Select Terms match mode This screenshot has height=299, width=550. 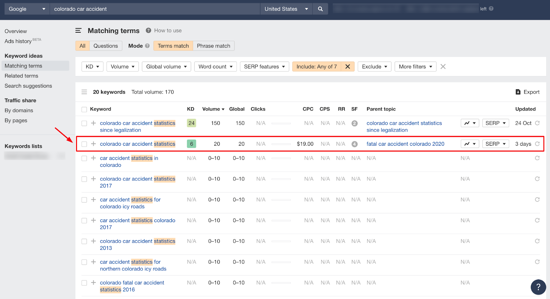coord(173,46)
